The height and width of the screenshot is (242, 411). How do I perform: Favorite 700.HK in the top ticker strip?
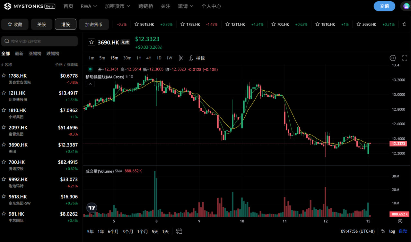pos(274,24)
